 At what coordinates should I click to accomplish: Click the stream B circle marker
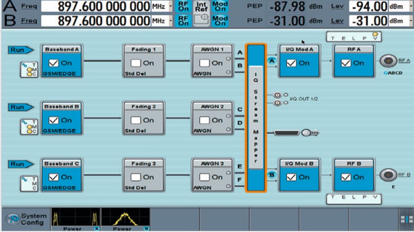point(272,175)
